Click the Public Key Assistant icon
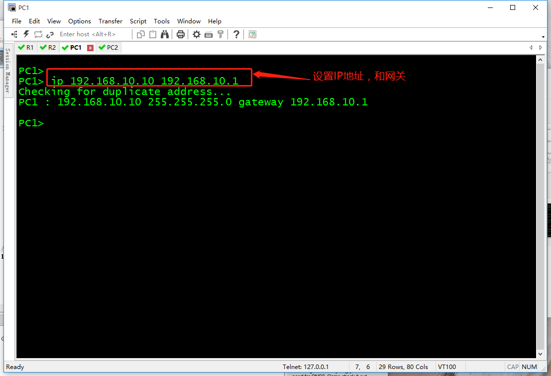The image size is (551, 376). [220, 34]
